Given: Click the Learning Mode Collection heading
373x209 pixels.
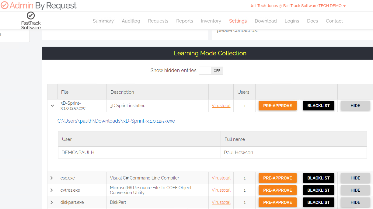Looking at the screenshot, I should 210,53.
